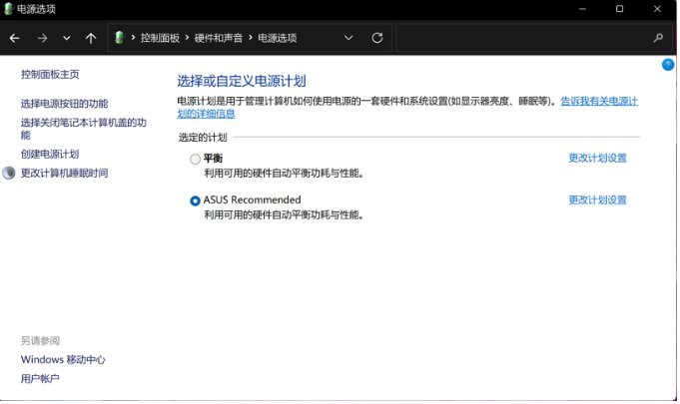Viewport: 680px width, 404px height.
Task: Minimize the 电源选项 window
Action: (582, 9)
